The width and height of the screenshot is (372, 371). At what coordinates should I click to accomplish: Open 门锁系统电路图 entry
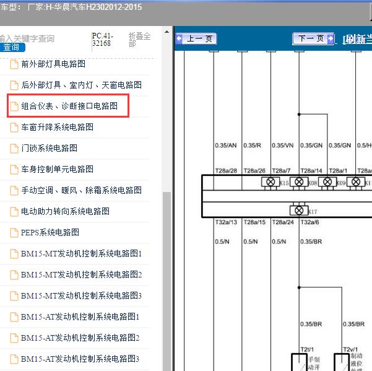click(x=49, y=148)
